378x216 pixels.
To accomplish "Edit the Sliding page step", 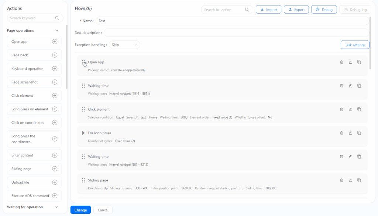I will pos(350,180).
